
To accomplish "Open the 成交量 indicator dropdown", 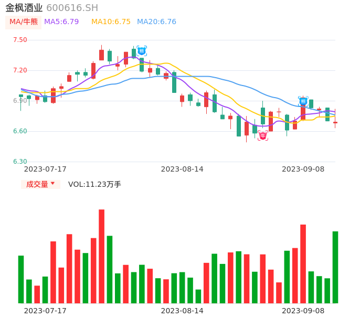I will (40, 184).
